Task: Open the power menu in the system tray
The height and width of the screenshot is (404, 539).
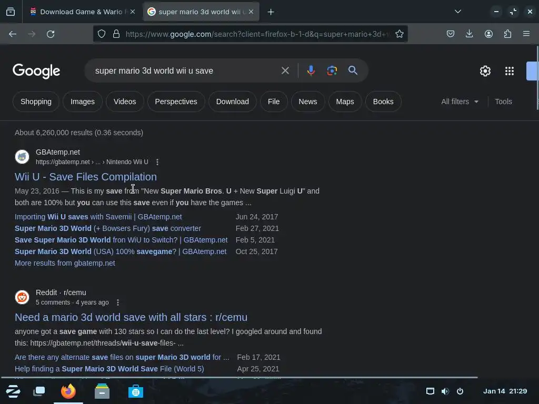Action: tap(460, 391)
